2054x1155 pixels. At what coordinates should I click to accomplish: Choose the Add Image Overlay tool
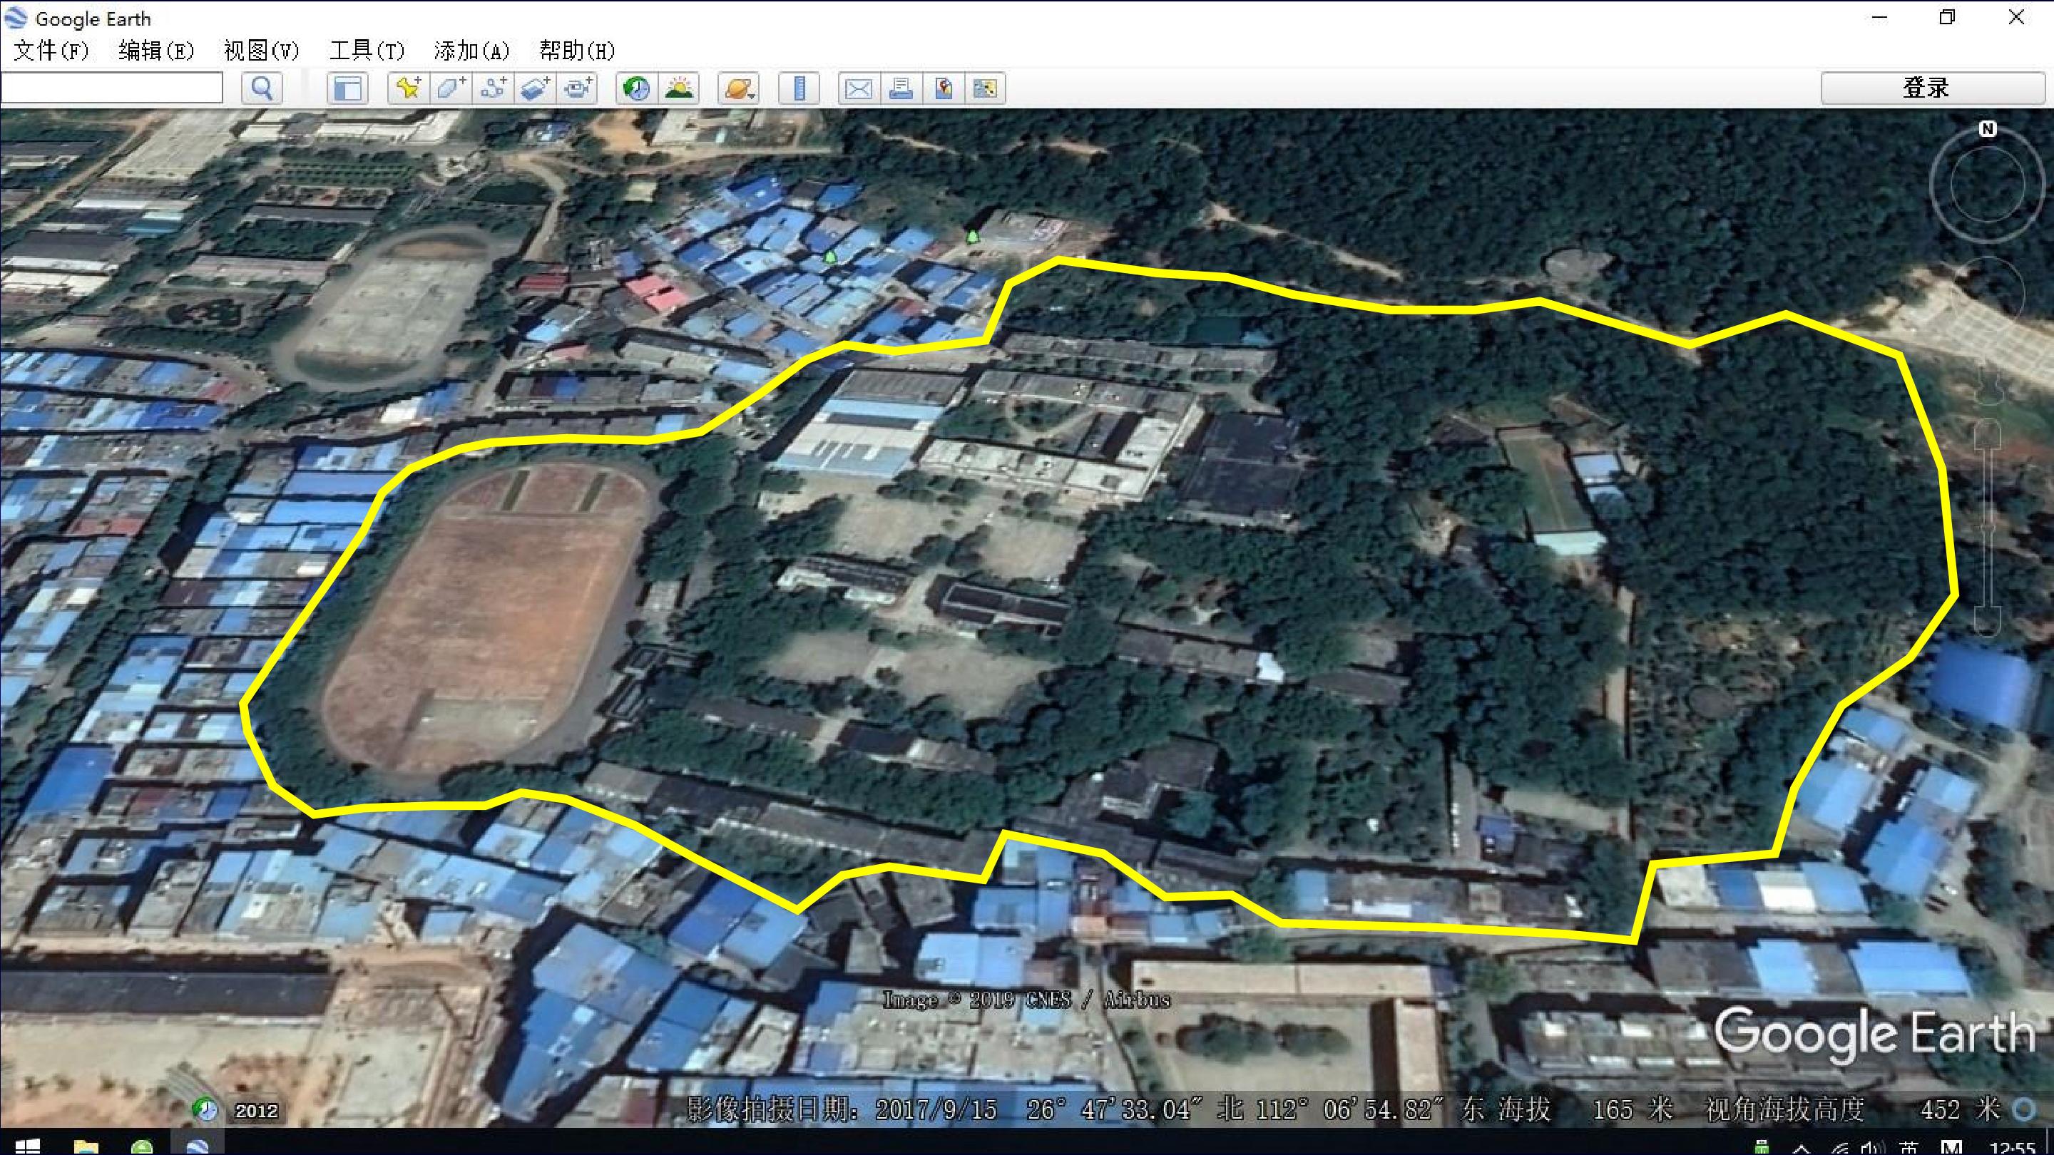click(536, 88)
